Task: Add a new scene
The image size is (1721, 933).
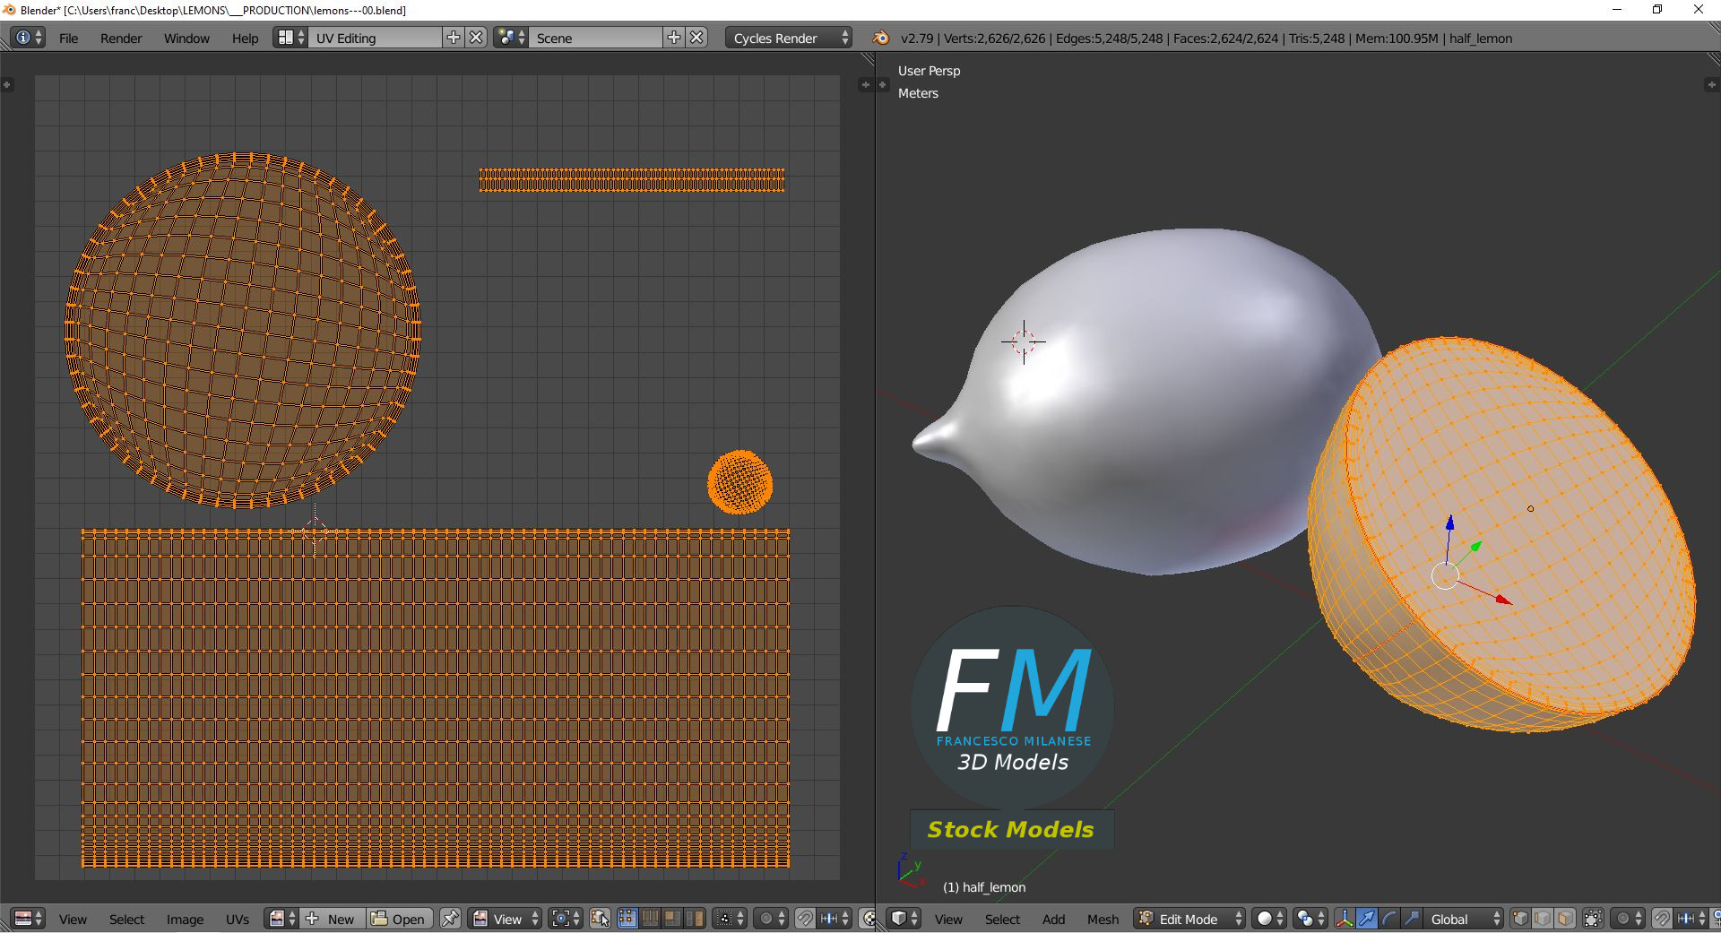Action: (674, 38)
